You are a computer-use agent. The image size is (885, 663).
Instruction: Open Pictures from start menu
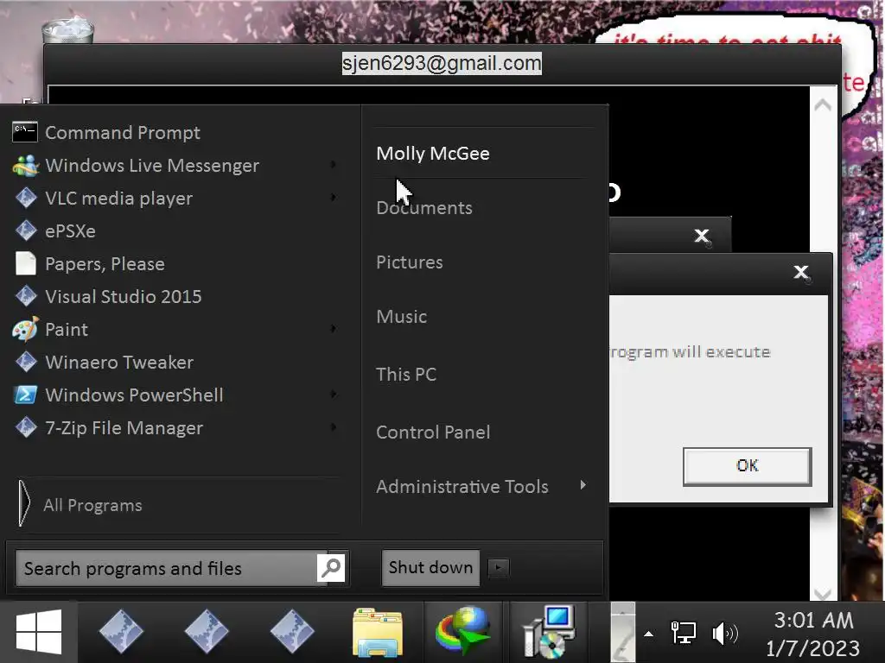click(x=409, y=262)
